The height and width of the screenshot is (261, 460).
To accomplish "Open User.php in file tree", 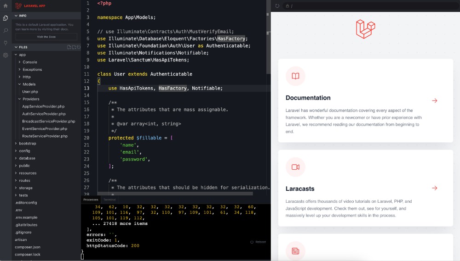I will click(30, 92).
